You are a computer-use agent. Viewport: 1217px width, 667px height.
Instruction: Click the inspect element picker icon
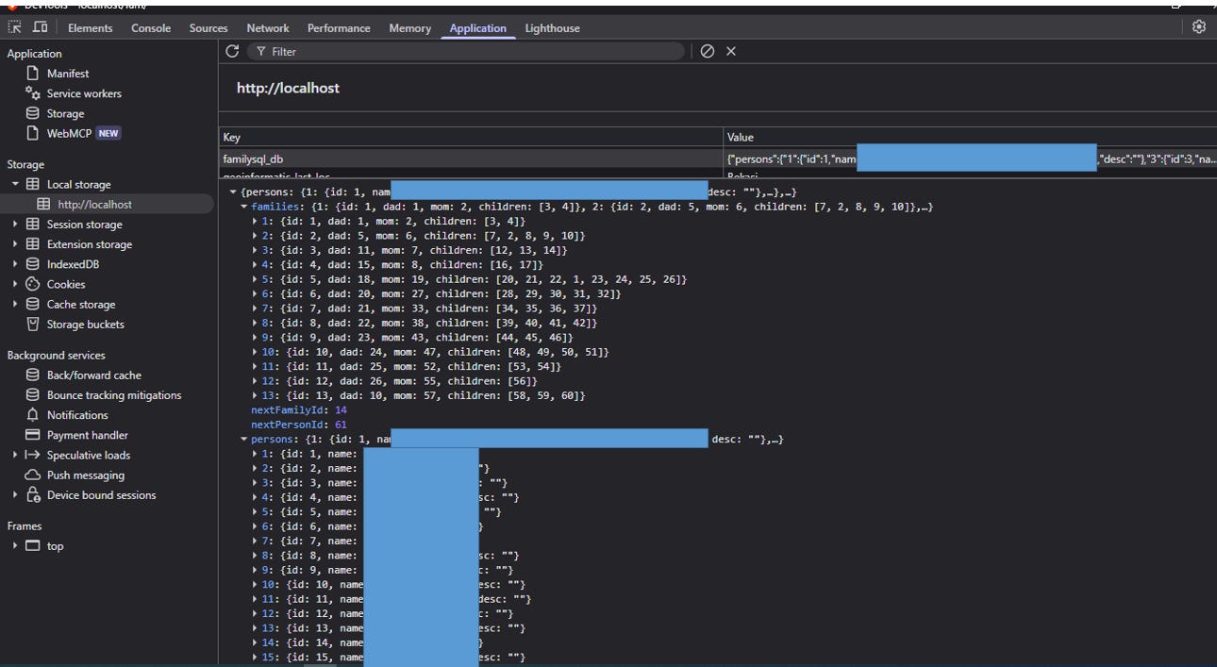[x=15, y=27]
